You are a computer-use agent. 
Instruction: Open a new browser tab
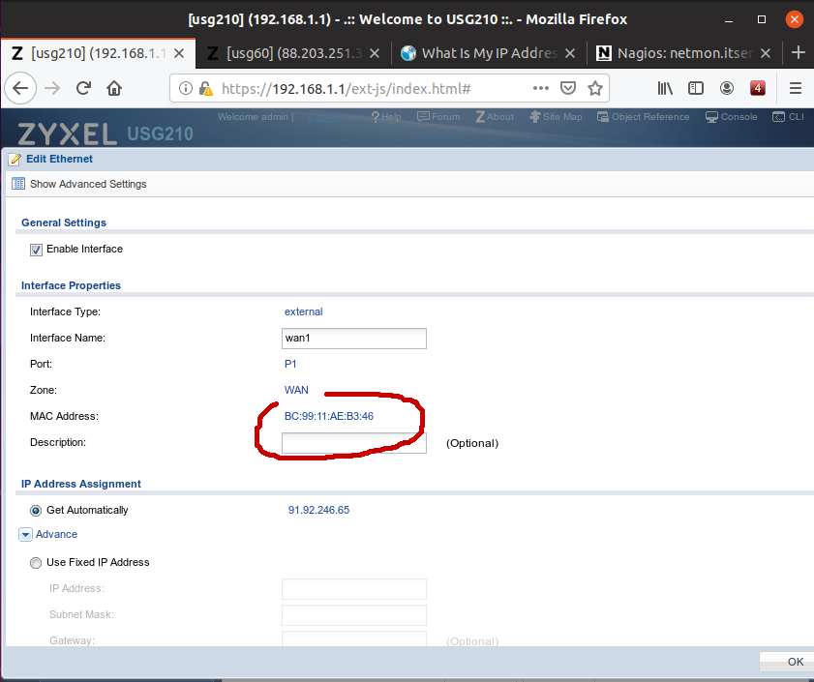point(799,52)
